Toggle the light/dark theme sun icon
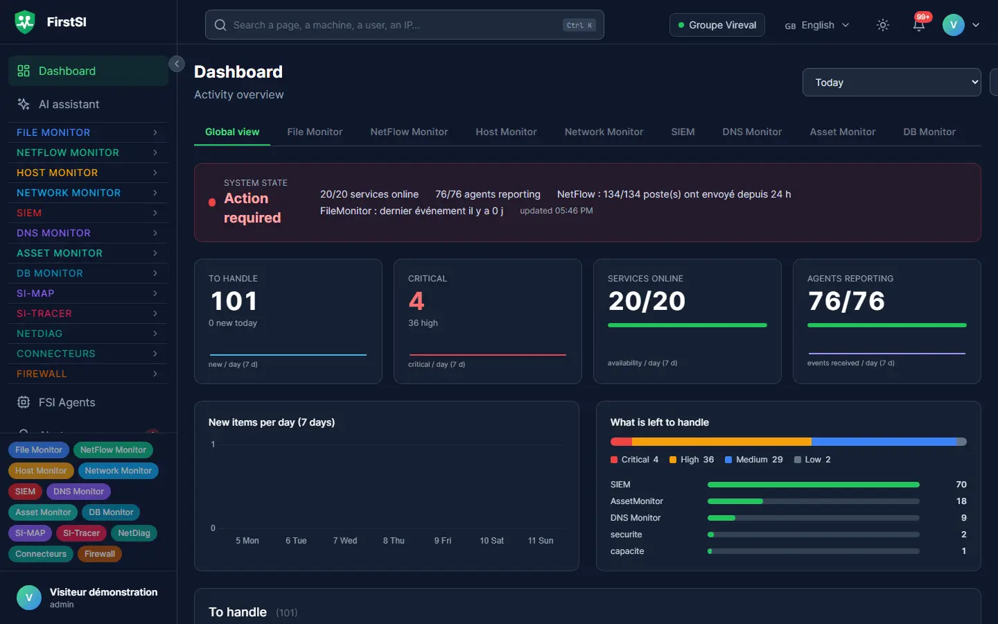 (883, 25)
